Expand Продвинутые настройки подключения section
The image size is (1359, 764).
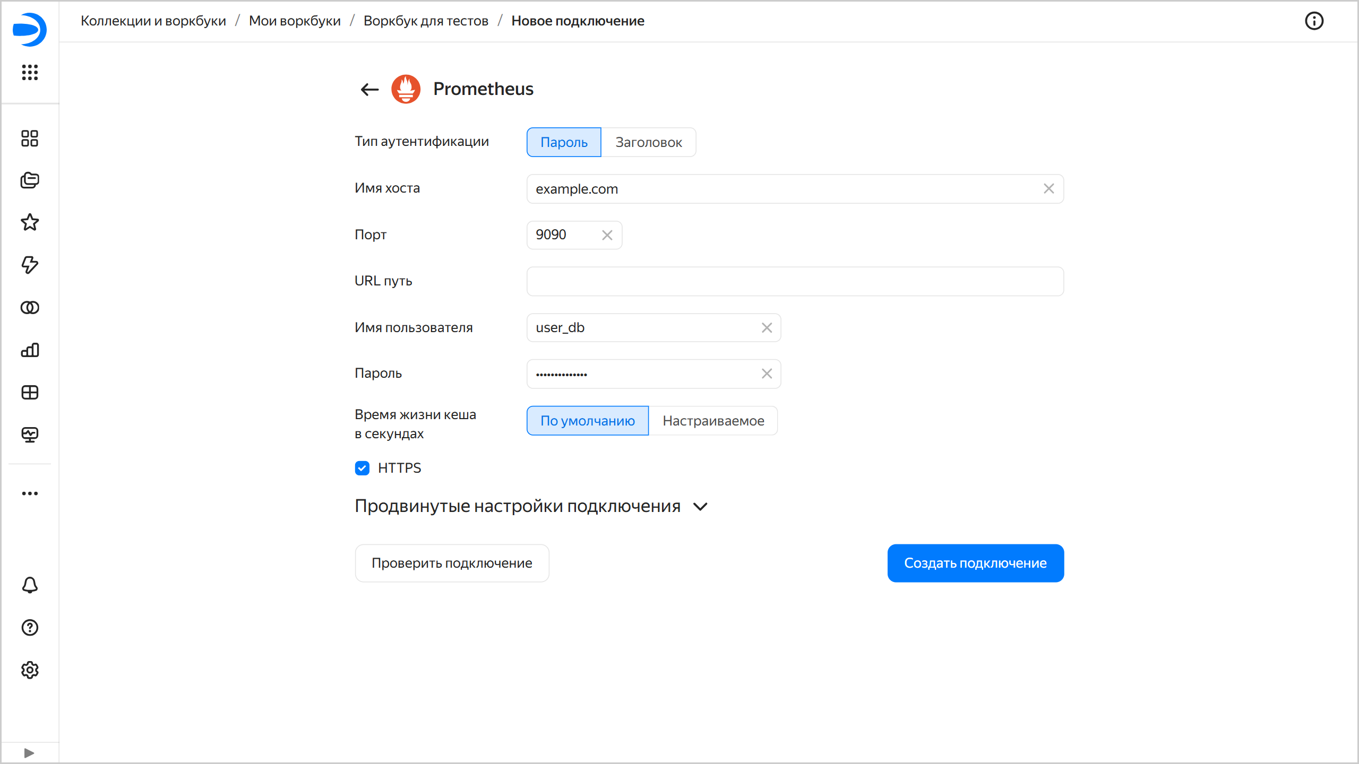coord(531,506)
